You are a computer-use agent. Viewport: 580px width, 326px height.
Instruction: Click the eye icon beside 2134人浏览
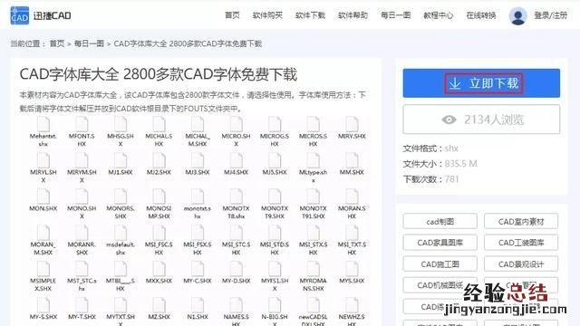click(449, 120)
